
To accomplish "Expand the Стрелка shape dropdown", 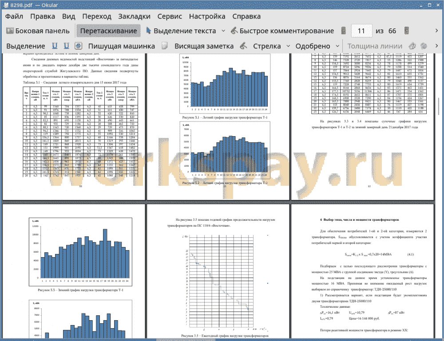I will 288,46.
